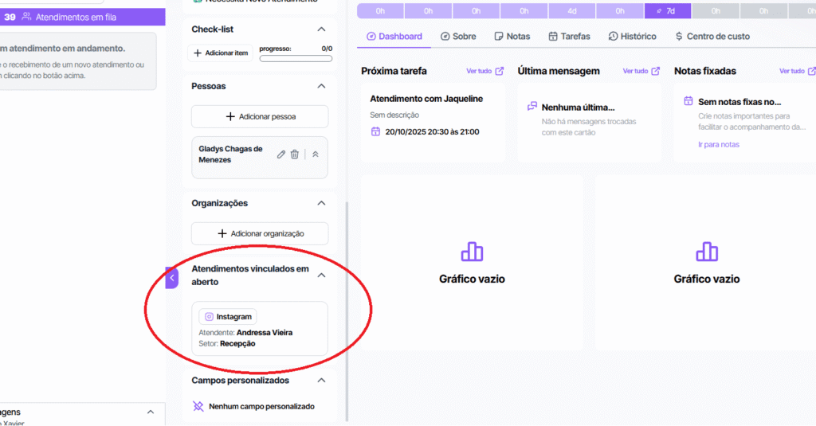Open Ver tudo link for Próxima tarefa
Screen dimensions: 816x426
point(484,71)
